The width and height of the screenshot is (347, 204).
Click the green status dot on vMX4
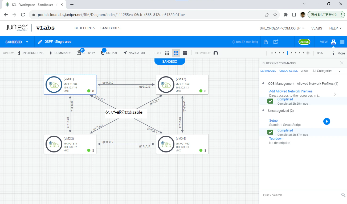[x=201, y=150]
